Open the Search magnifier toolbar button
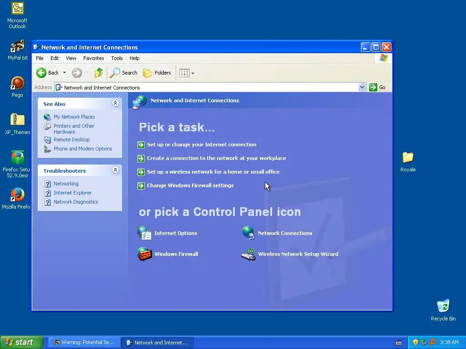The height and width of the screenshot is (349, 466). 124,73
